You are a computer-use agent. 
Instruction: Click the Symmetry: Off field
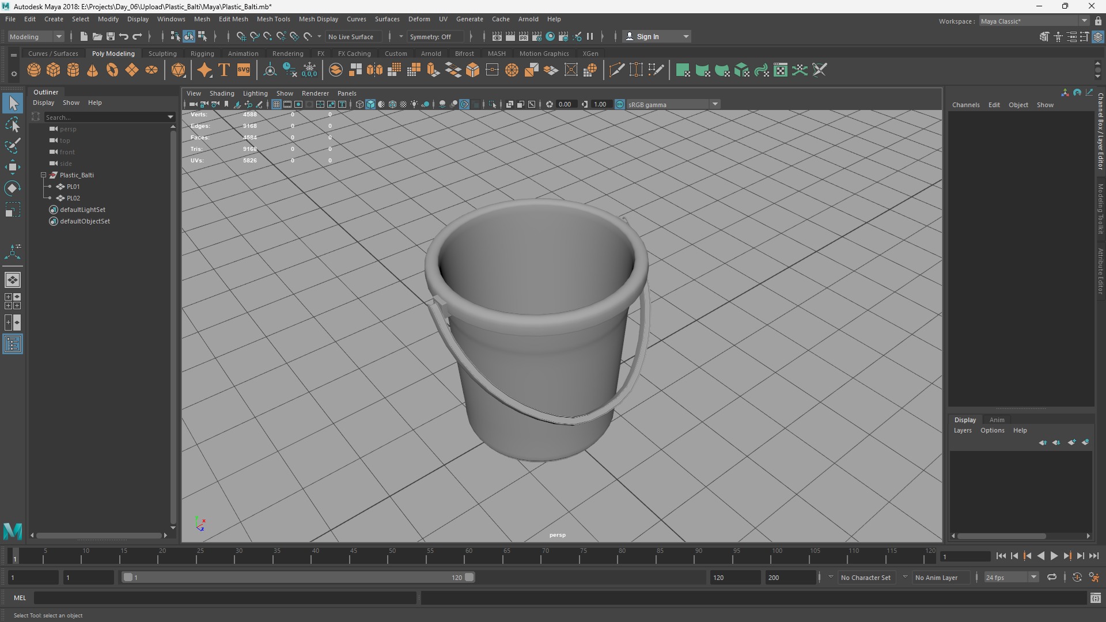pyautogui.click(x=434, y=36)
